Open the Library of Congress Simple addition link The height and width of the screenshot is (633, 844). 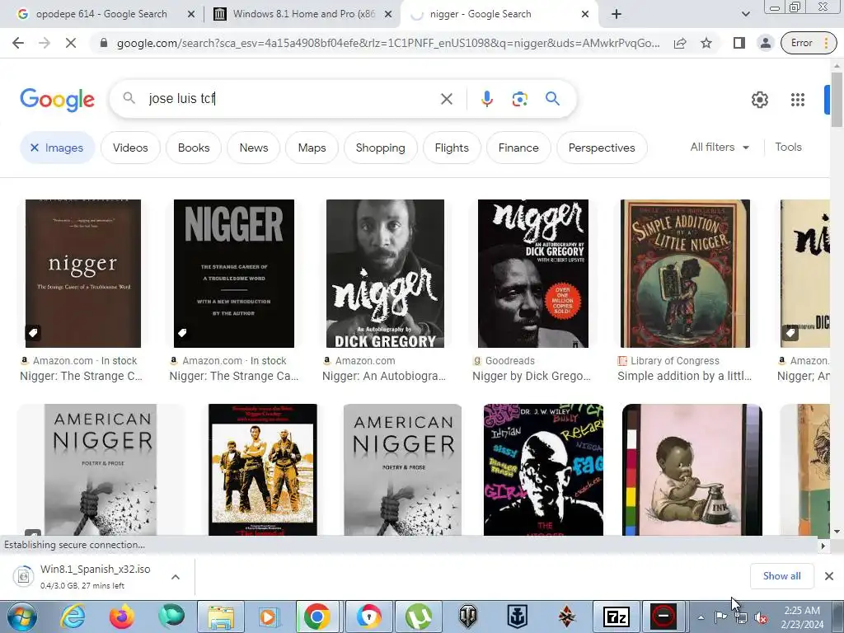[x=684, y=376]
